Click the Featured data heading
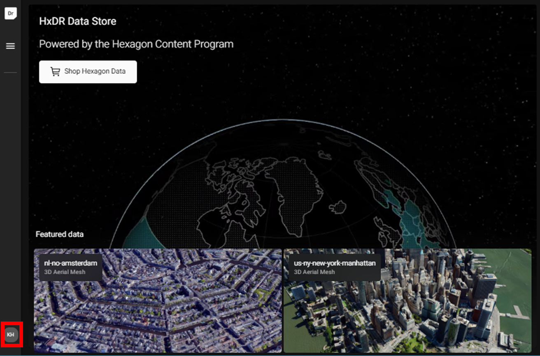The width and height of the screenshot is (540, 356). 60,234
